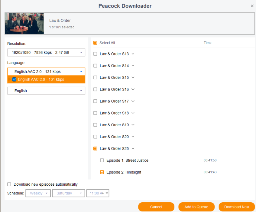Click the '1 of 181 selected' text
Screen dimensions: 256x212
[62, 27]
